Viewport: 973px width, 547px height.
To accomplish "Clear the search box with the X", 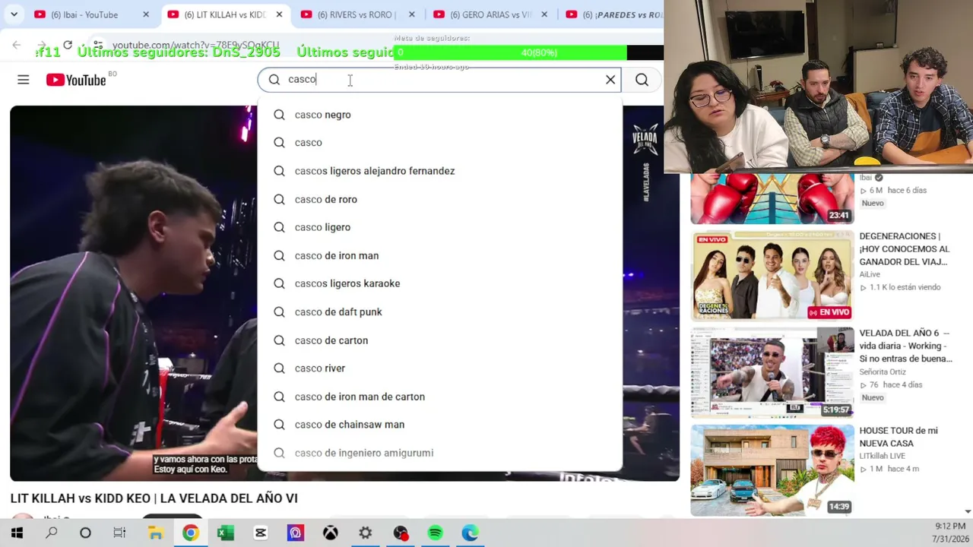I will pos(610,80).
